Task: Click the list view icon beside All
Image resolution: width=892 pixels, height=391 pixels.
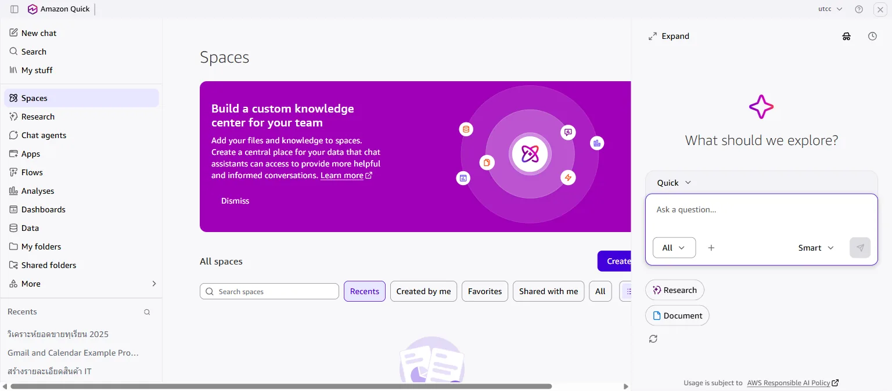Action: tap(626, 291)
